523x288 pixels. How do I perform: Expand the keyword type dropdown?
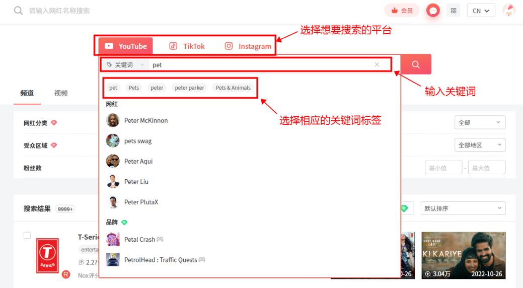point(125,65)
